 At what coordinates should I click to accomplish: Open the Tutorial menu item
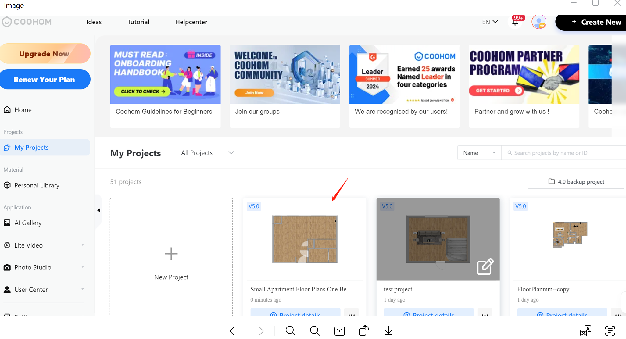point(138,22)
